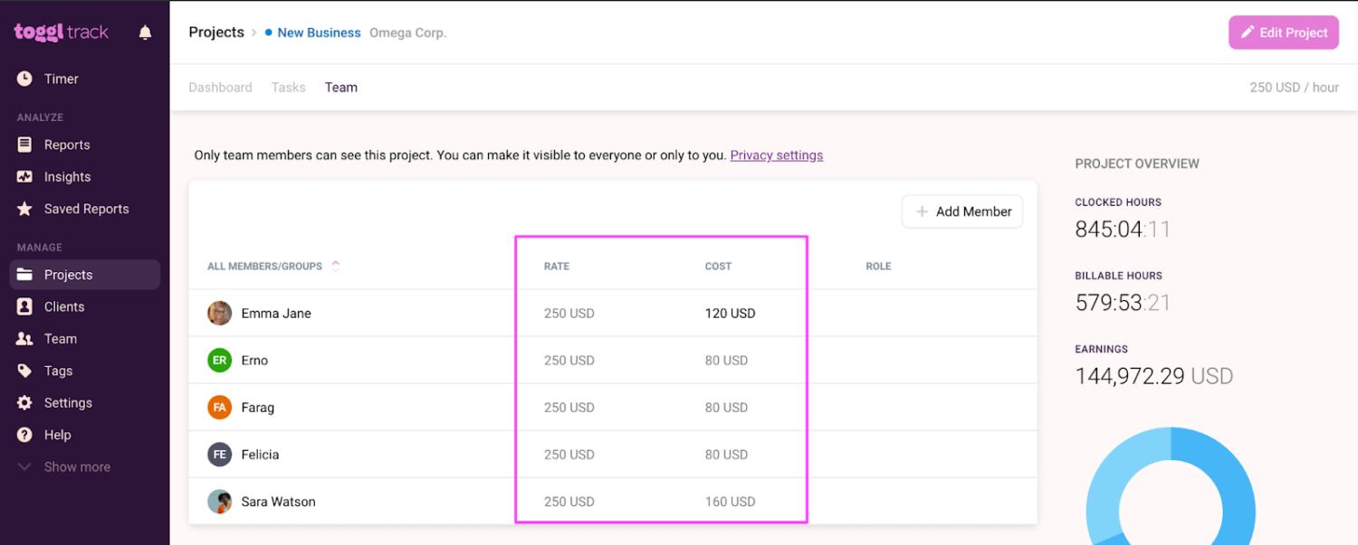The width and height of the screenshot is (1358, 545).
Task: Open the Reports section
Action: (x=65, y=145)
